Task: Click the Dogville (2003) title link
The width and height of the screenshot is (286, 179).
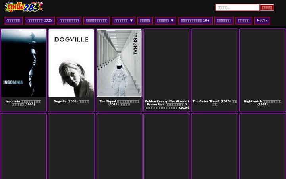Action: point(71,101)
